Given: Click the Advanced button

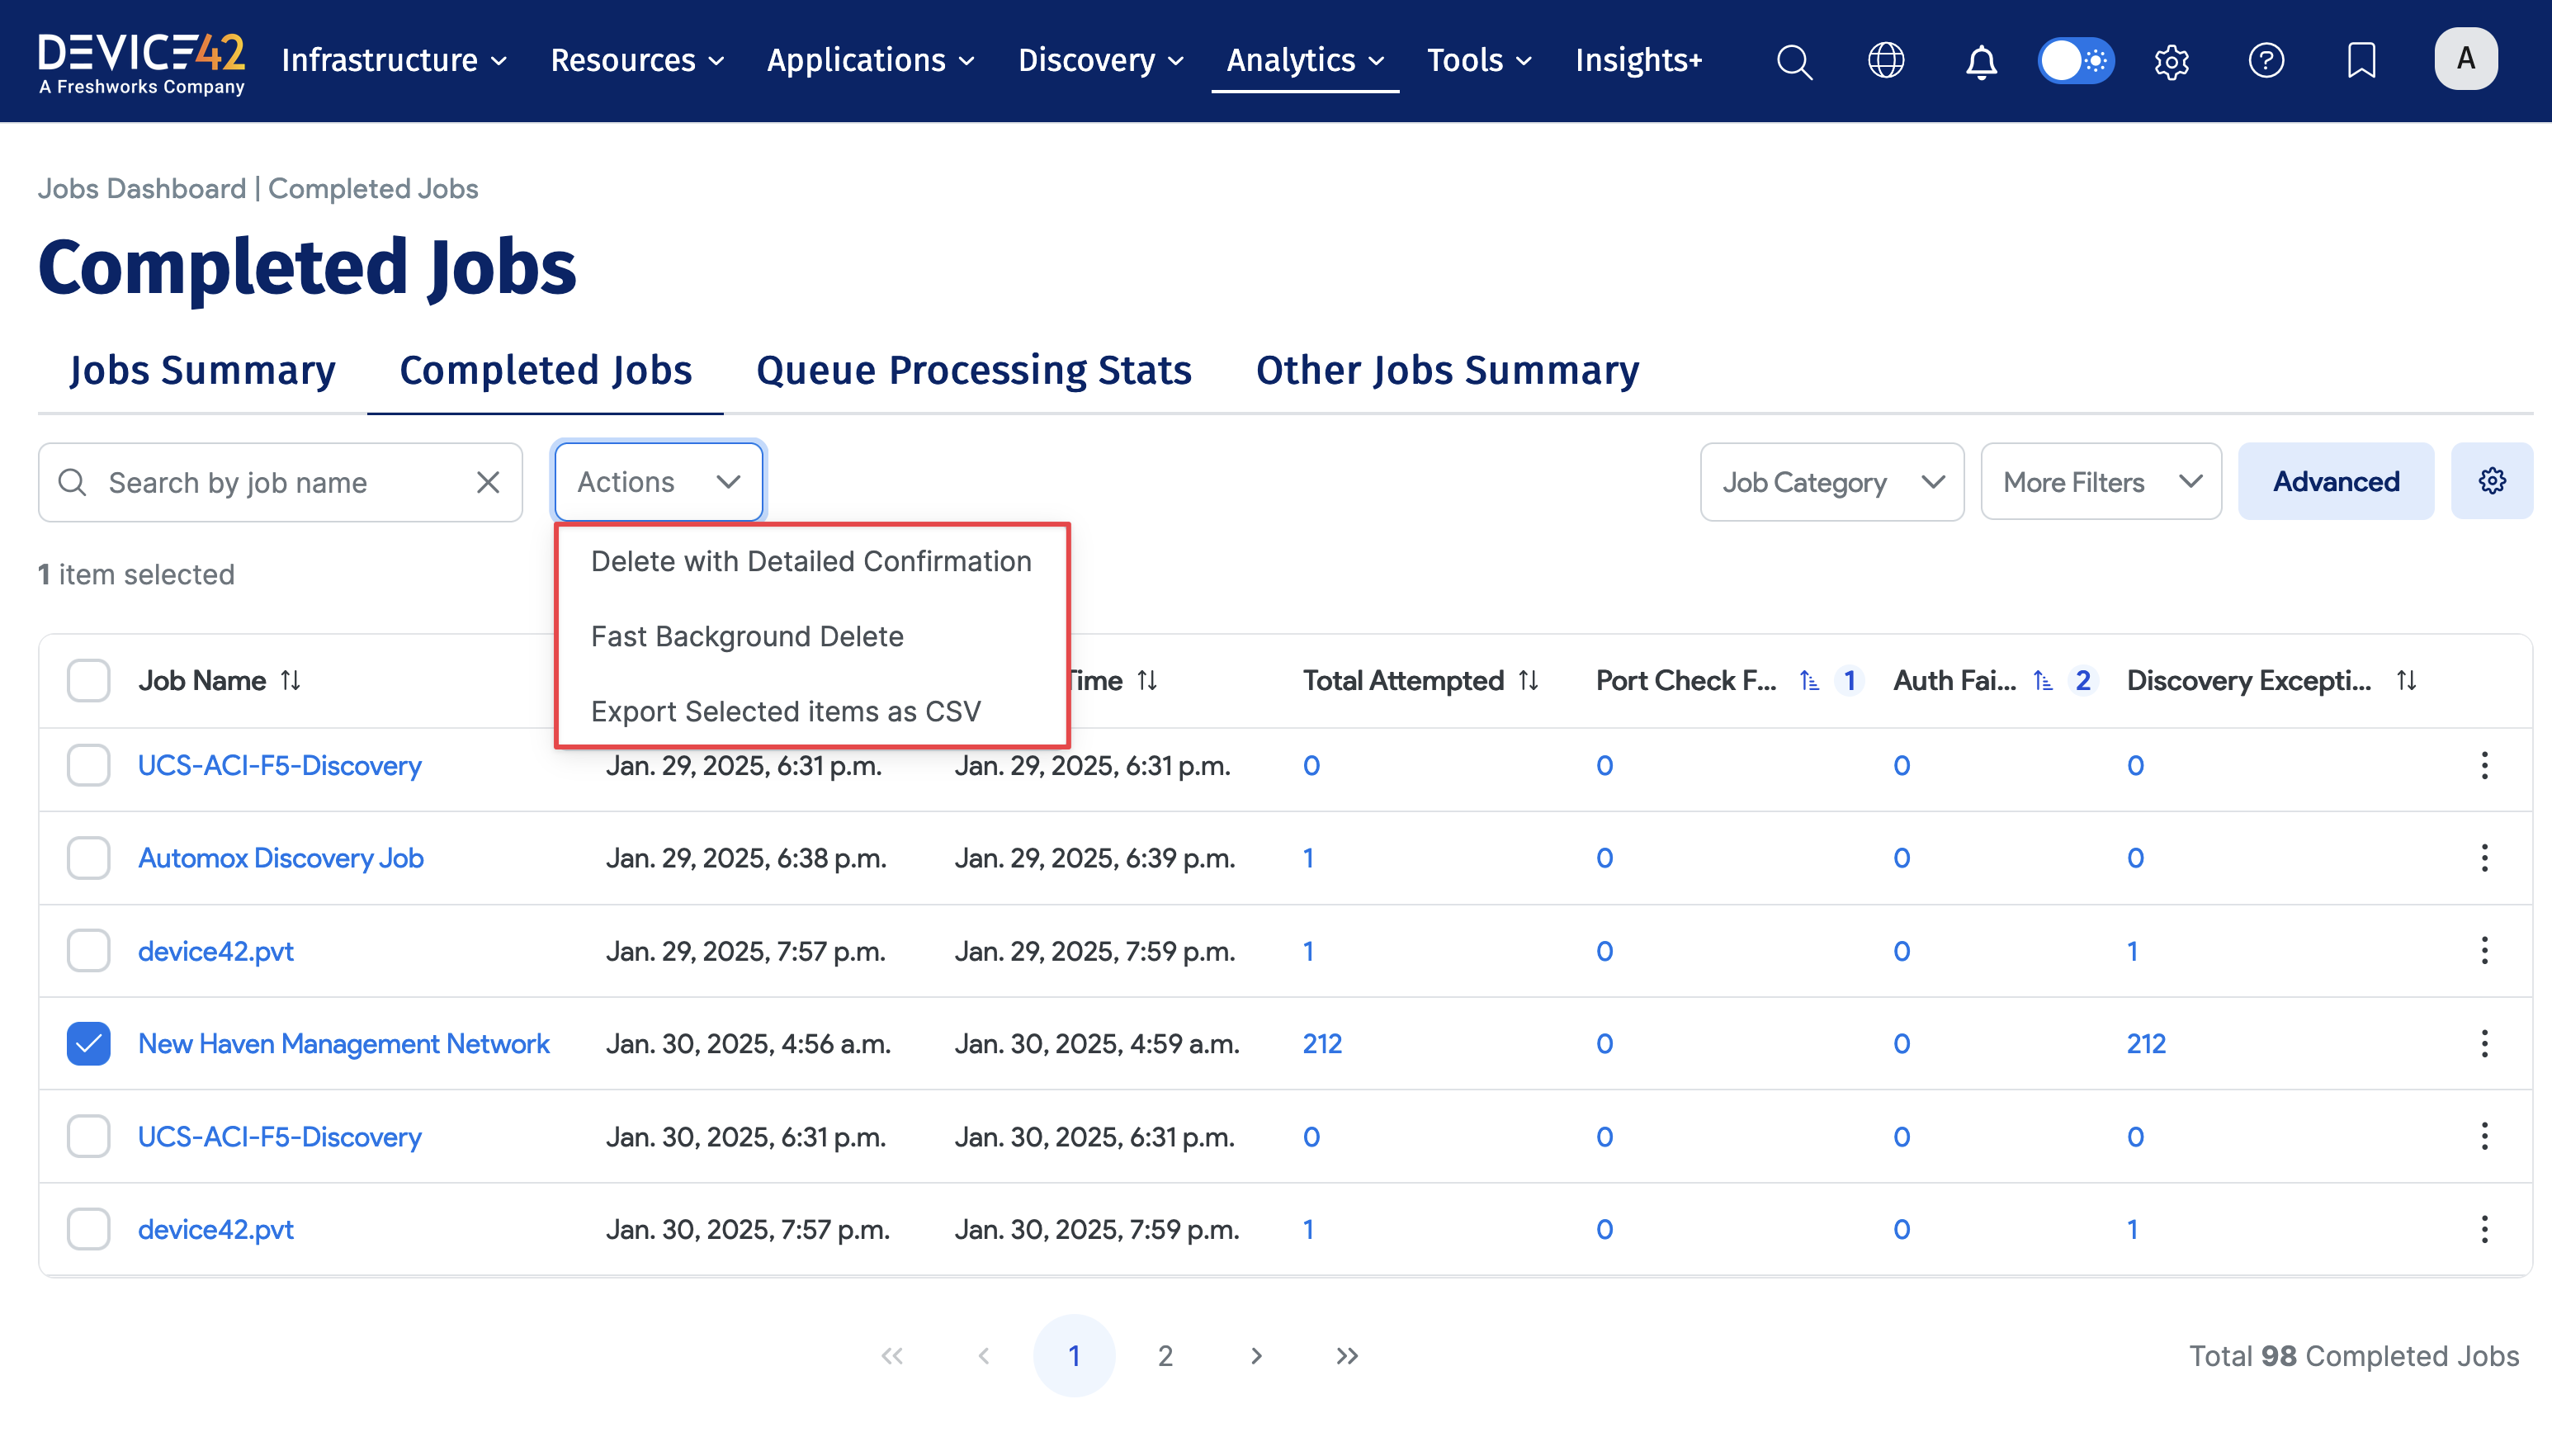Looking at the screenshot, I should pos(2335,482).
